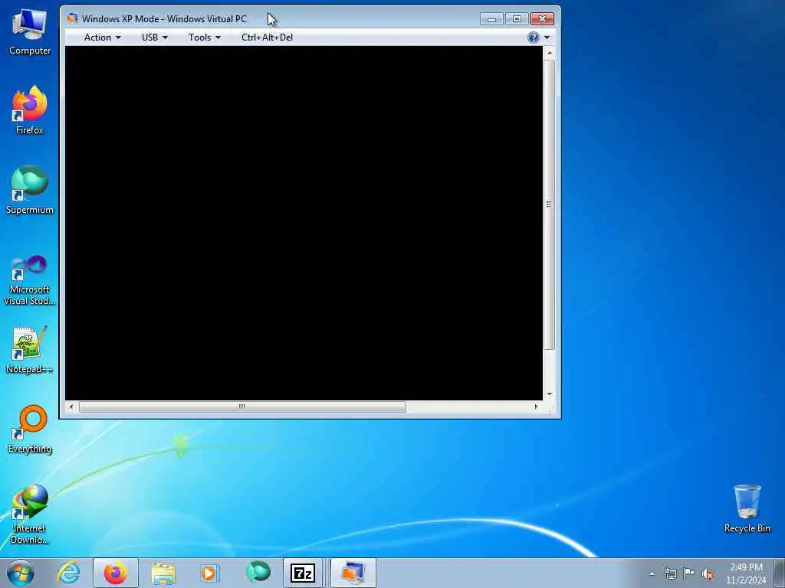Expand the Help dropdown arrow
785x588 pixels.
547,38
